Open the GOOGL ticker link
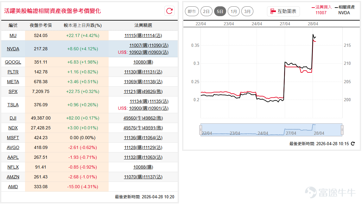This screenshot has height=204, width=362. (13, 62)
